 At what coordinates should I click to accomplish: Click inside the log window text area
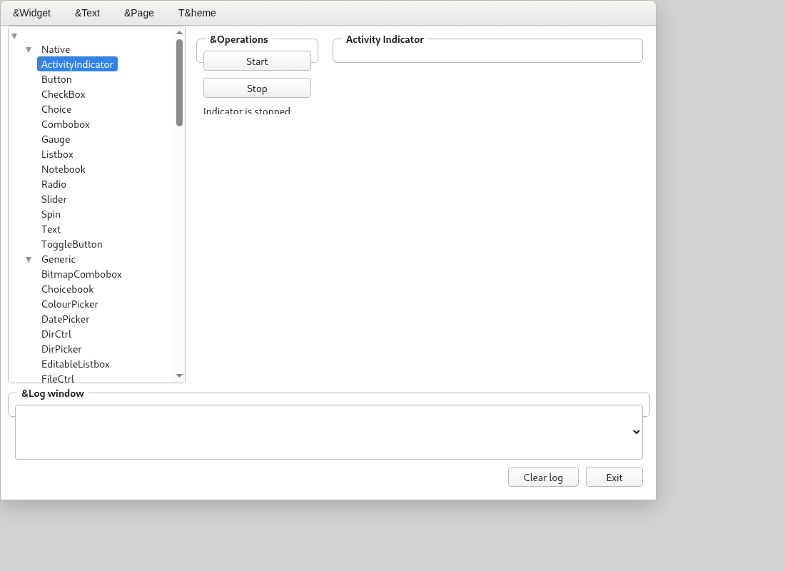323,432
